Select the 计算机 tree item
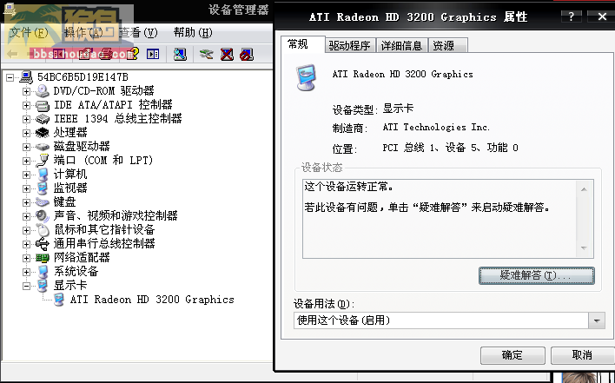 coord(70,174)
